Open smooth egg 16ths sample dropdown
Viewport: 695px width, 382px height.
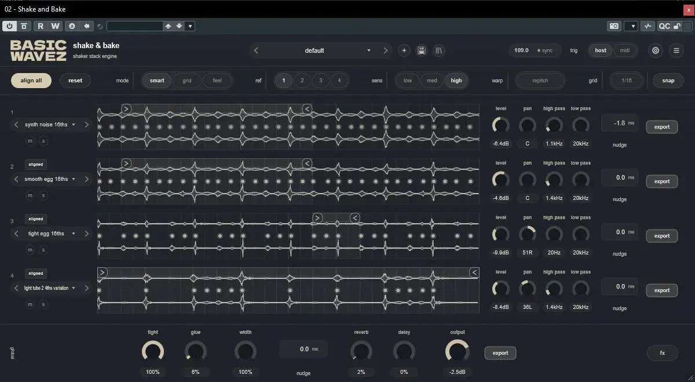(51, 179)
